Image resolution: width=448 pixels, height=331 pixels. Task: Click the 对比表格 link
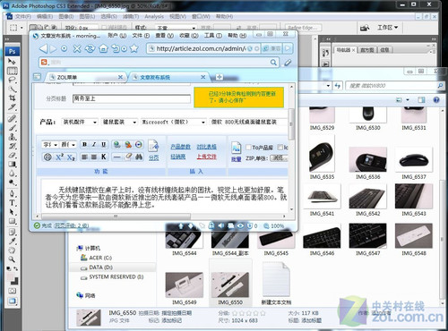[206, 147]
